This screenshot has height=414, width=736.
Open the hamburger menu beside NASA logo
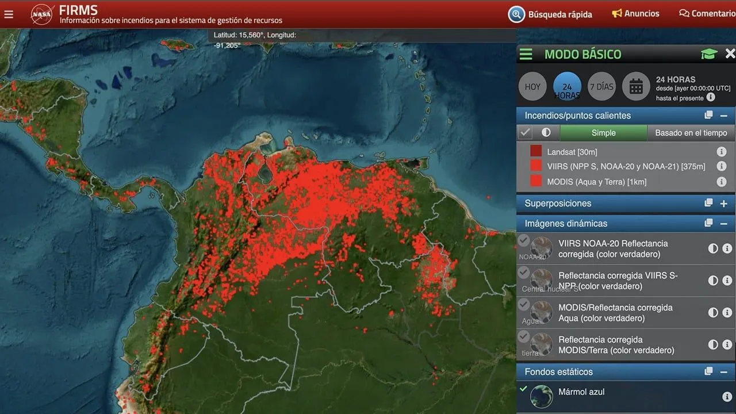click(x=9, y=14)
